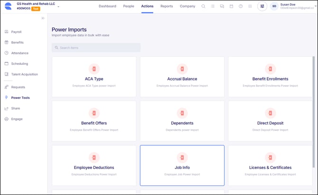Click the Licenses & Certificates import icon
Image resolution: width=318 pixels, height=195 pixels.
(x=270, y=158)
